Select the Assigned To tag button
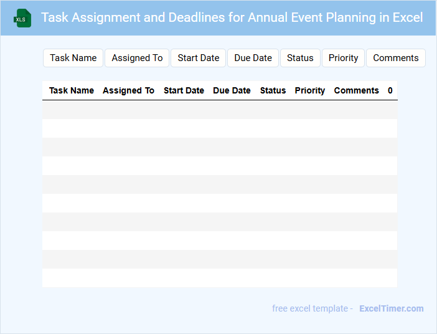Screen dimensions: 437x334 137,58
